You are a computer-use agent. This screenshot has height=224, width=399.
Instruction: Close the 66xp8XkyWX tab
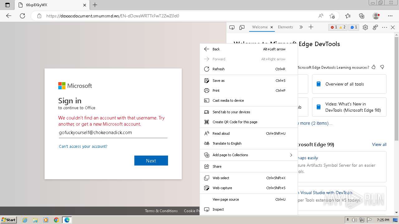85,5
